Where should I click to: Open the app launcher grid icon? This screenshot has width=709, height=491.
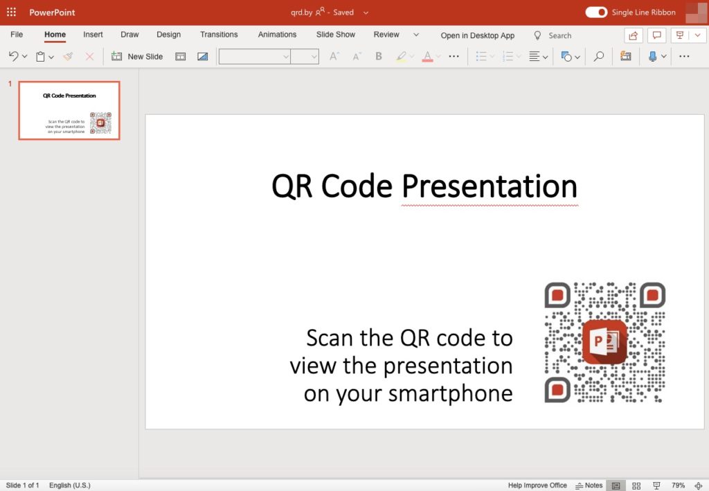pyautogui.click(x=11, y=12)
